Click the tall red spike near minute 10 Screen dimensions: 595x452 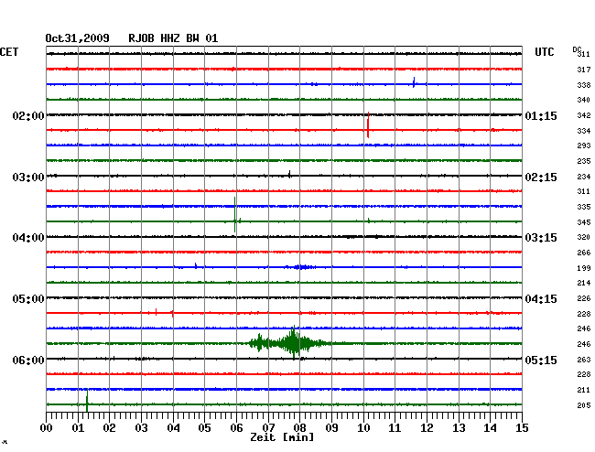tap(368, 124)
